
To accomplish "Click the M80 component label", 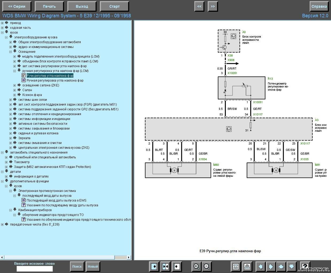I will (x=216, y=165).
